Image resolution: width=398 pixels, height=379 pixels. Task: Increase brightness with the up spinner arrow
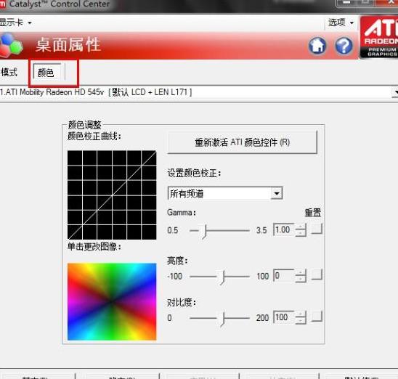coord(301,272)
